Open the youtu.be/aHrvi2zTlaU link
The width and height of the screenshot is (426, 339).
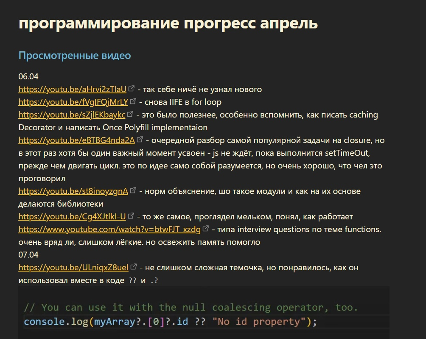click(72, 90)
